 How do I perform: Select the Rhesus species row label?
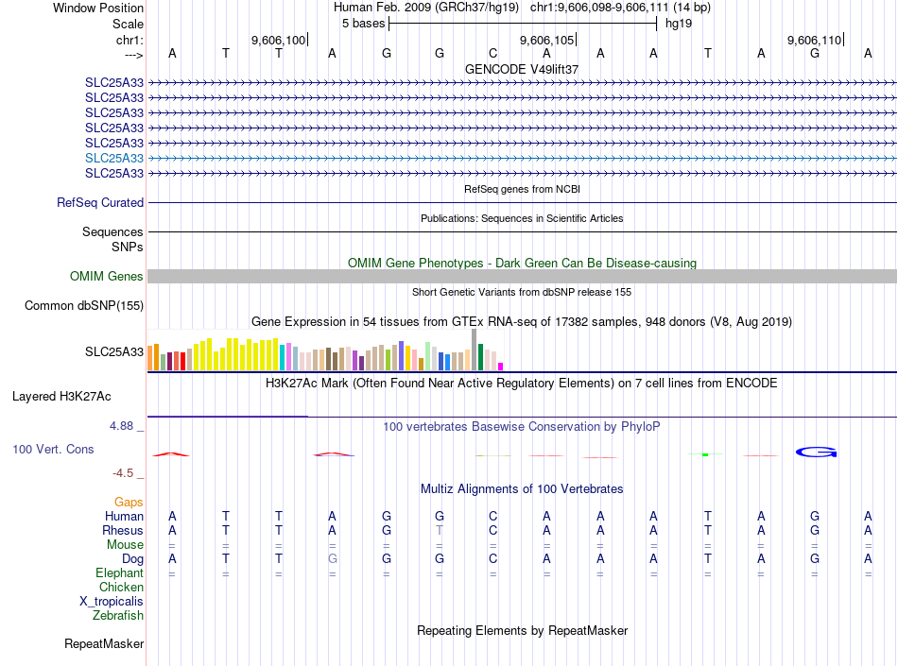[123, 530]
